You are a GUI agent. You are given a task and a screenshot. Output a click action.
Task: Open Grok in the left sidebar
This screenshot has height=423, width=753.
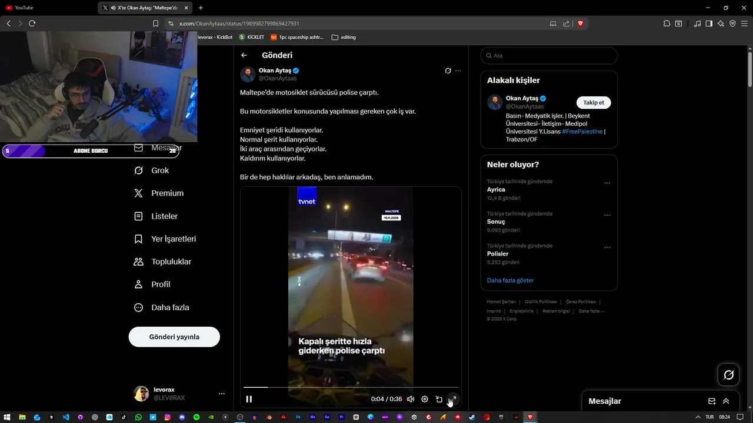(152, 170)
